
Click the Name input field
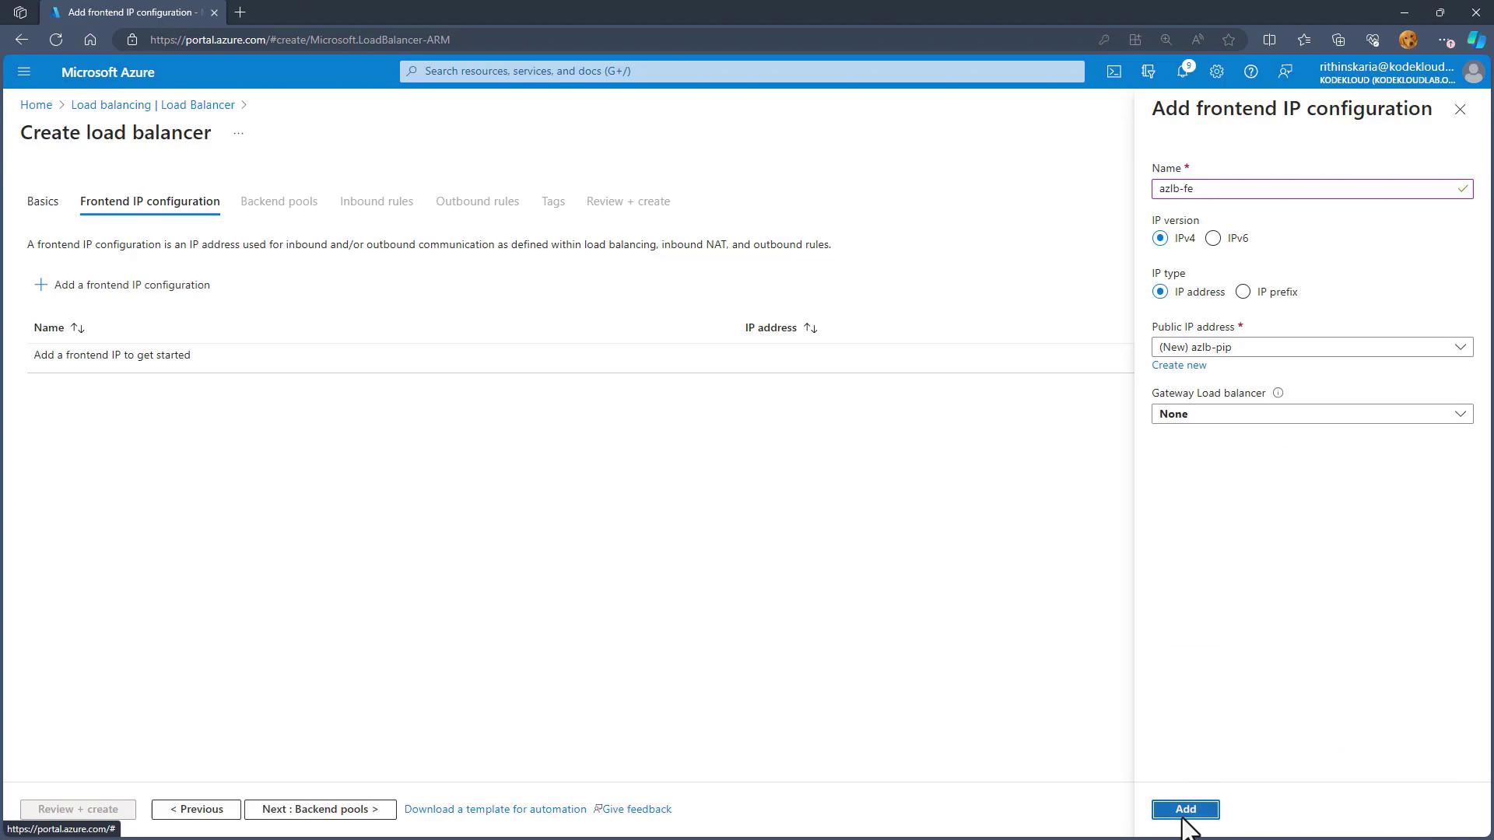click(x=1304, y=189)
